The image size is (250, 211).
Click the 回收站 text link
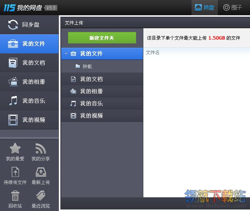point(15,206)
